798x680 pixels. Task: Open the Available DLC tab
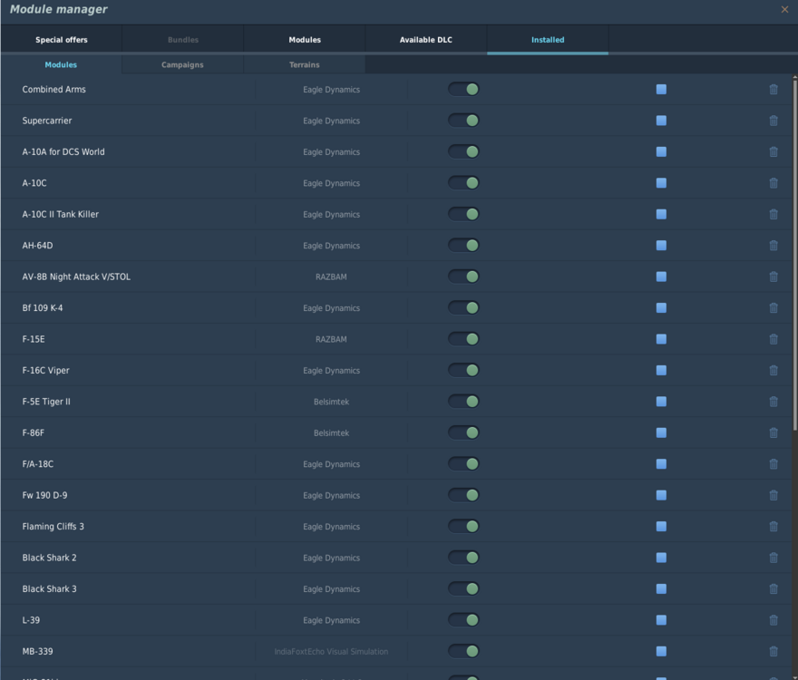[x=426, y=40]
